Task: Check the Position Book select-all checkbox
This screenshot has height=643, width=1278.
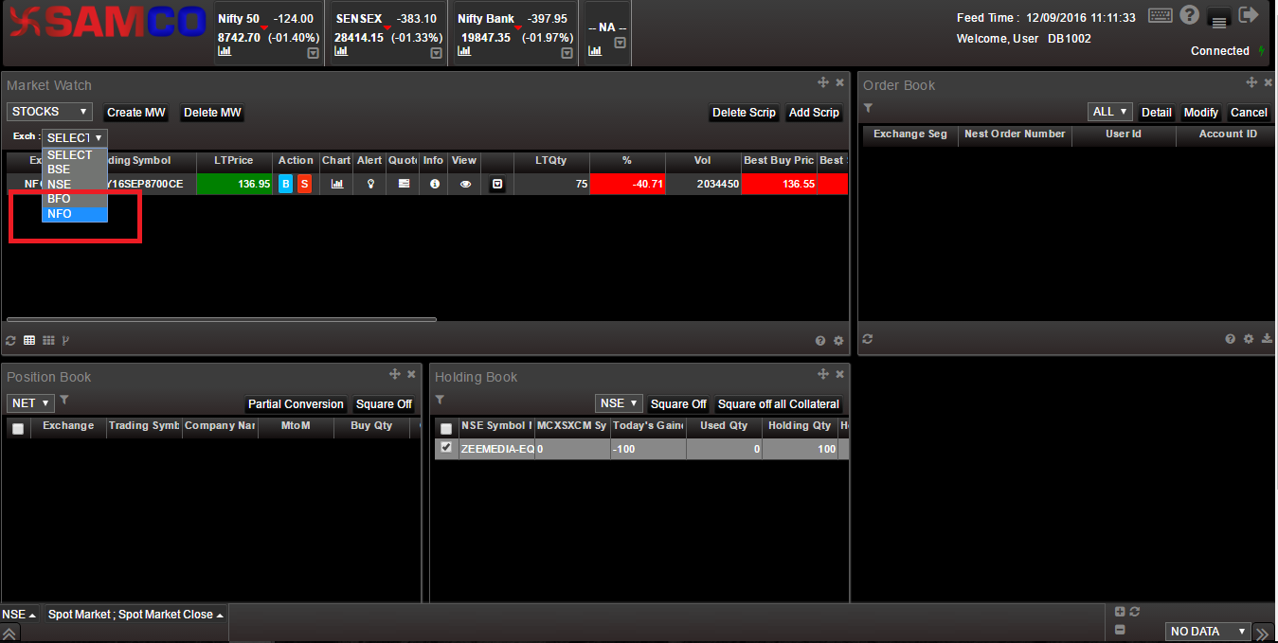Action: (x=17, y=428)
